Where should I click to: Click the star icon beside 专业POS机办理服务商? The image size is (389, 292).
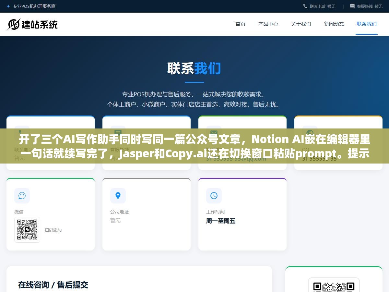[x=8, y=6]
